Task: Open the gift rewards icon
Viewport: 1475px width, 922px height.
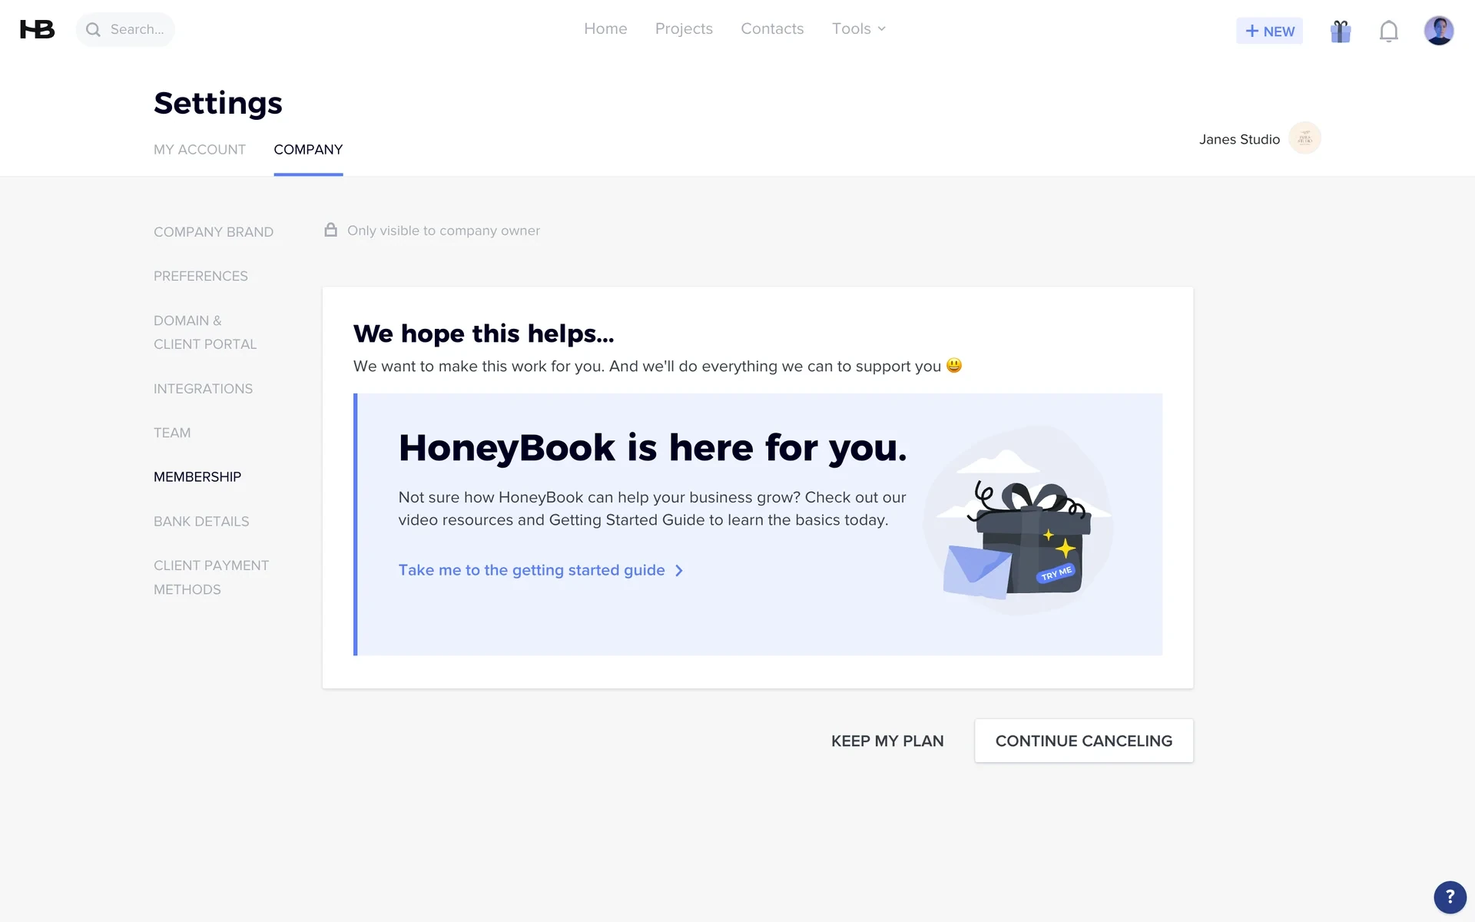Action: [x=1341, y=31]
